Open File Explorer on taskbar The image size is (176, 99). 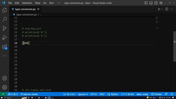pyautogui.click(x=32, y=98)
